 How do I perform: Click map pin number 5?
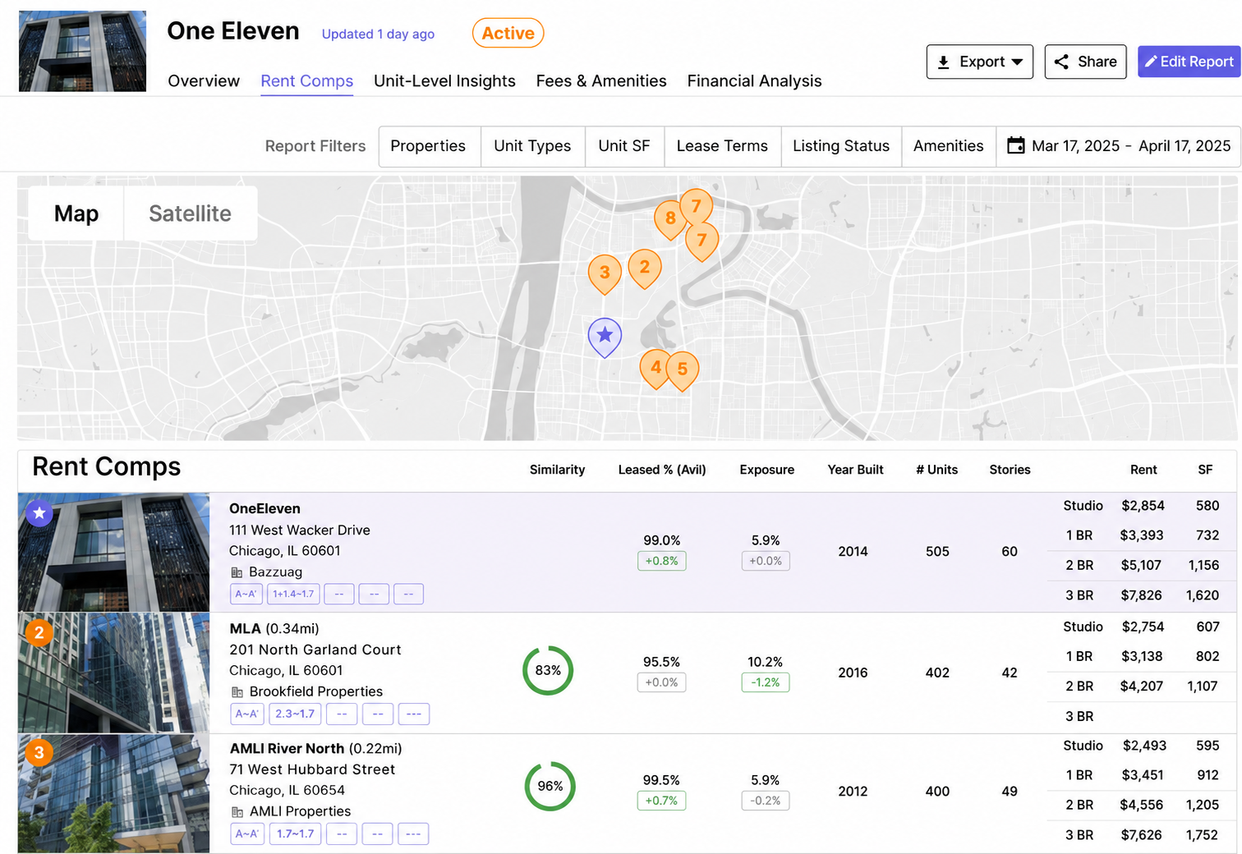point(683,370)
